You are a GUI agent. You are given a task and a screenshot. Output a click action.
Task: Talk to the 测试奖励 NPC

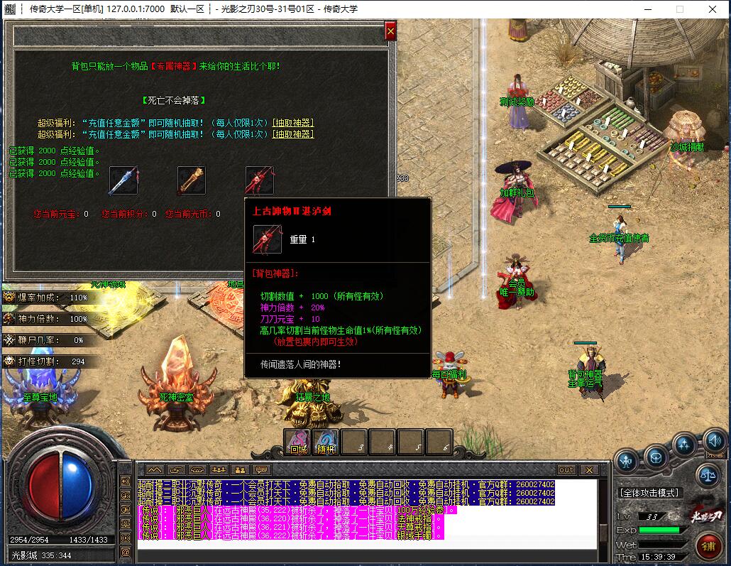point(517,102)
